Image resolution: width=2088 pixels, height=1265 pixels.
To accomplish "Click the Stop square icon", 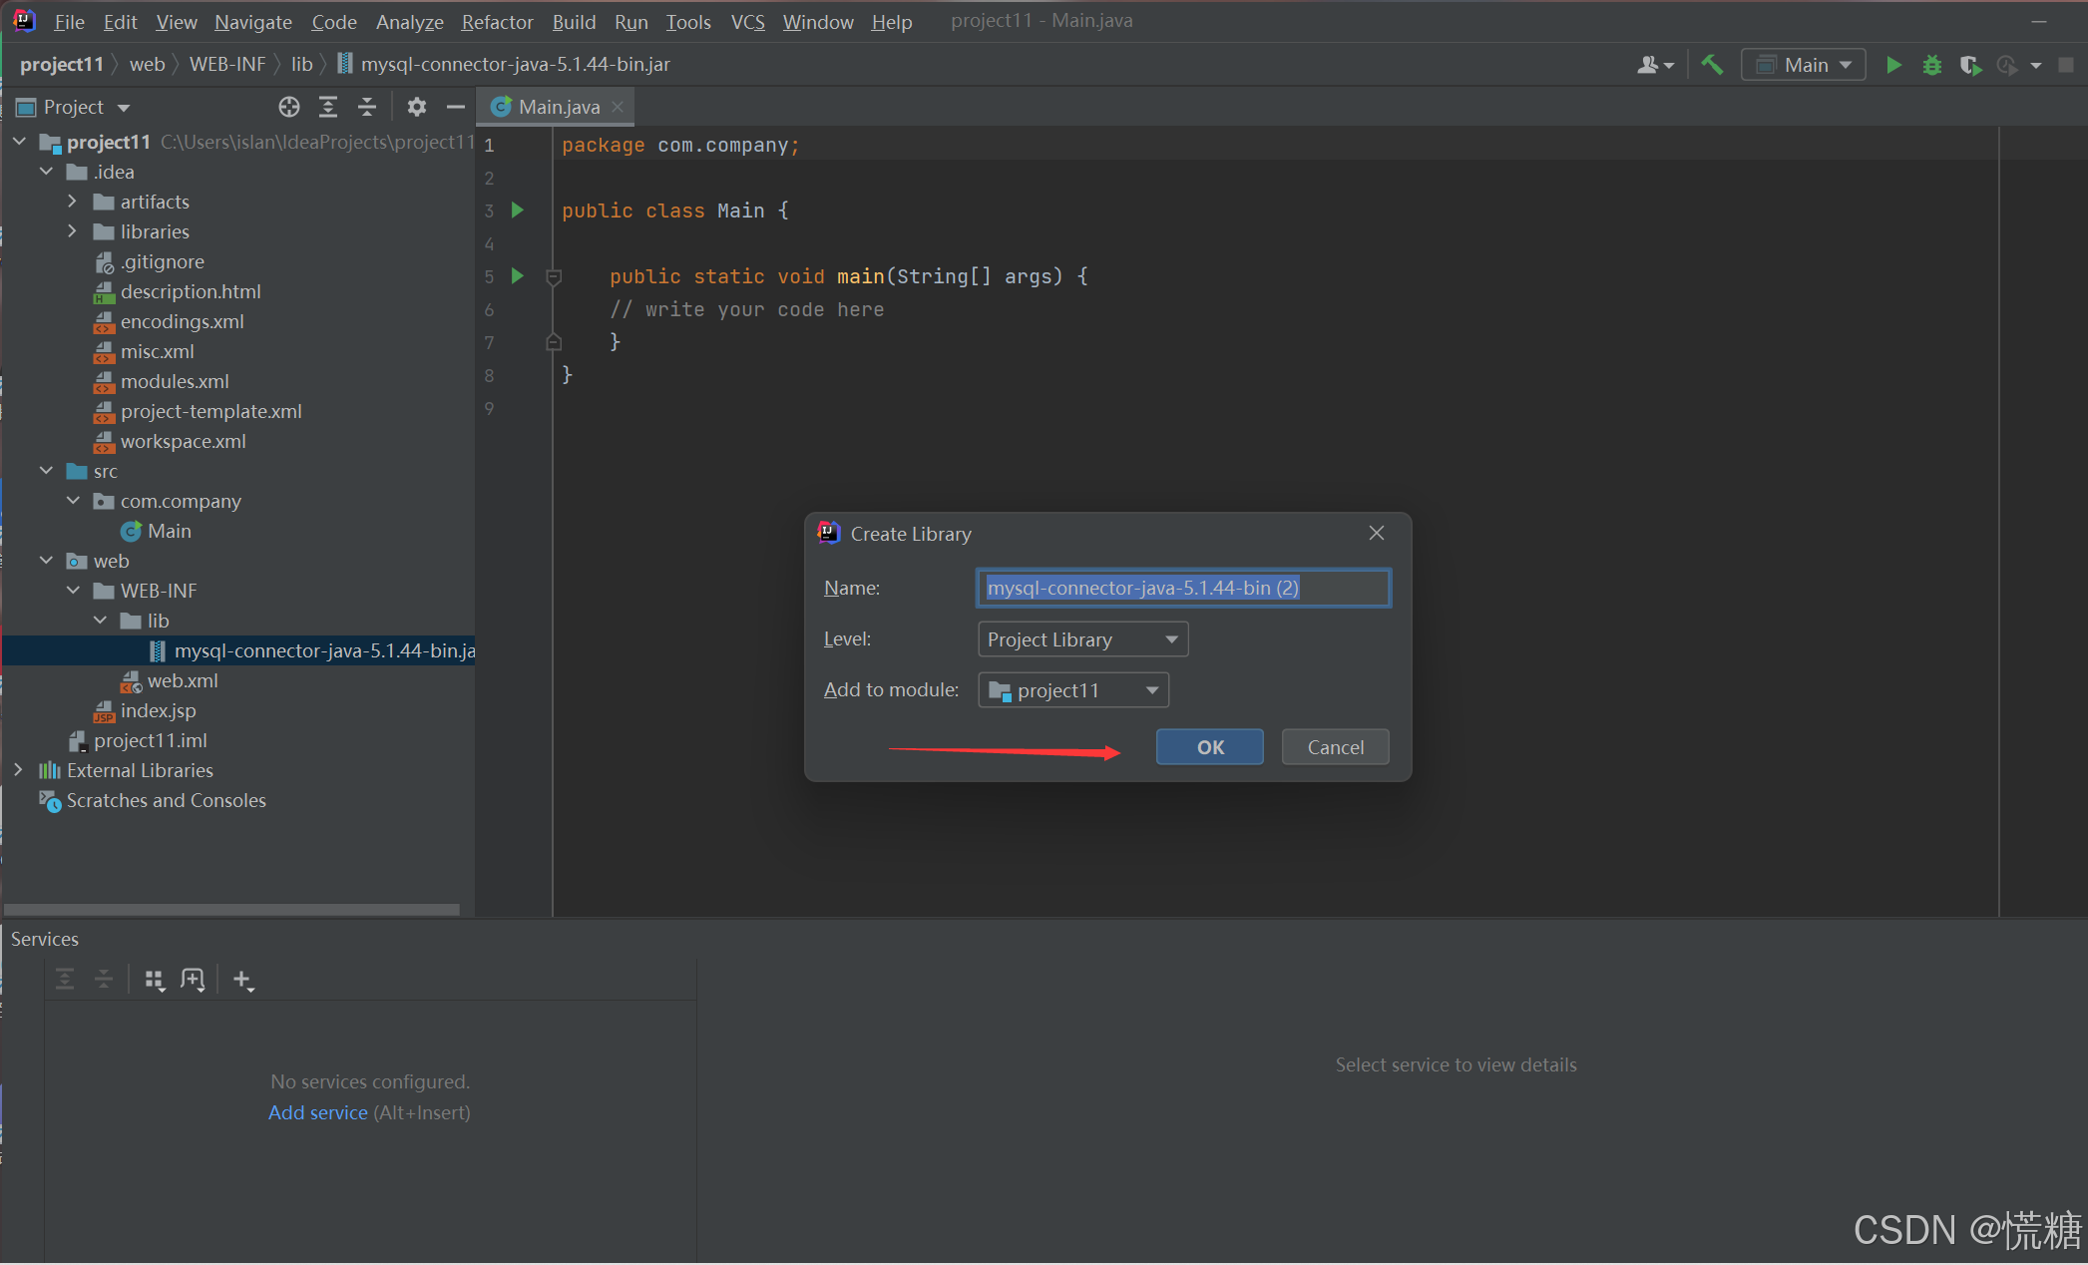I will click(x=2066, y=65).
